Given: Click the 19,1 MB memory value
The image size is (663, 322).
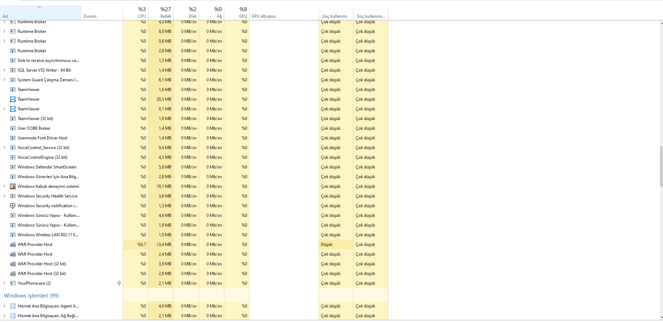Looking at the screenshot, I should [164, 186].
